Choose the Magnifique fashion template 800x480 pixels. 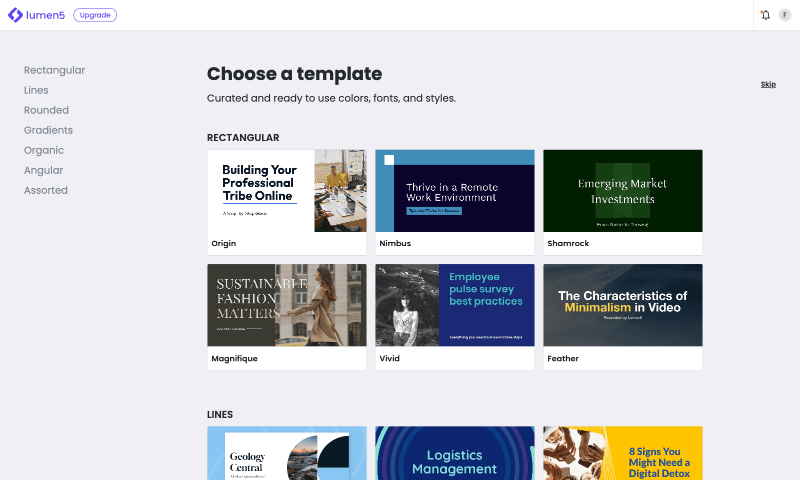[287, 305]
